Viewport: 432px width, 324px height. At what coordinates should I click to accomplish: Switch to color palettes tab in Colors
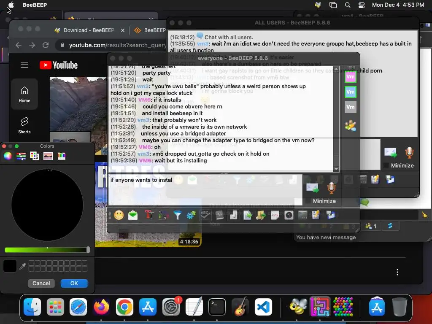click(35, 156)
